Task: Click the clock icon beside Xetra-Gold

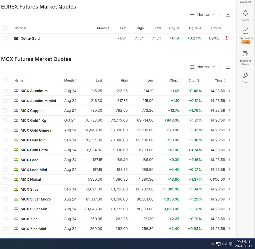Action: (226, 38)
